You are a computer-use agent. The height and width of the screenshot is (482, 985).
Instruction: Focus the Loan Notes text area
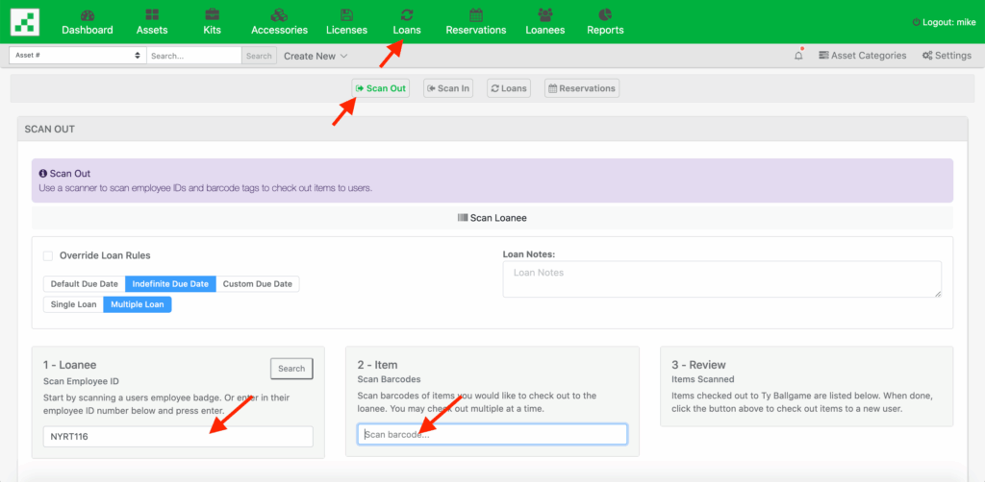[x=721, y=279]
